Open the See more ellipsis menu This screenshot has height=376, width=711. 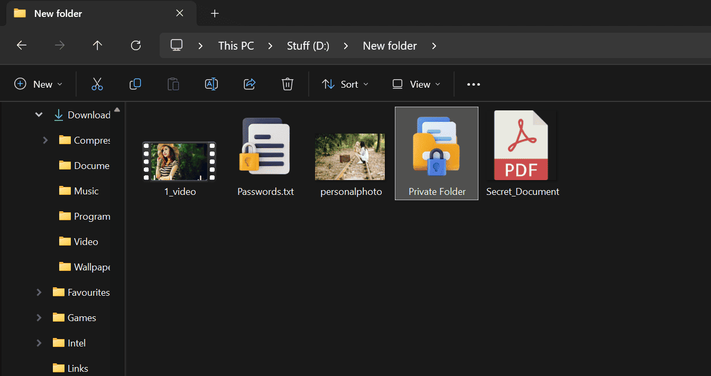coord(474,84)
